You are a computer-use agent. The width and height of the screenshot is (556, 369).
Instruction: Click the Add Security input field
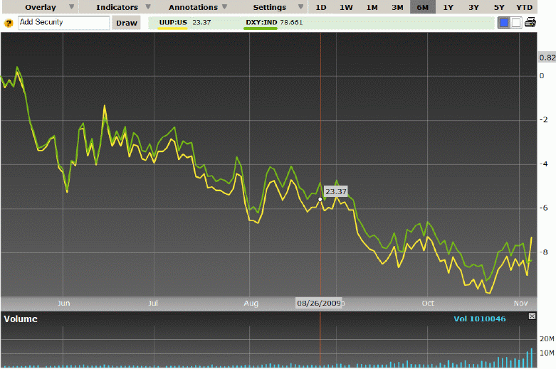point(63,23)
